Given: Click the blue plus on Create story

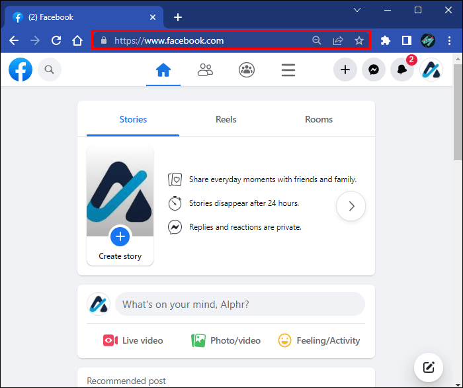Looking at the screenshot, I should (x=120, y=236).
